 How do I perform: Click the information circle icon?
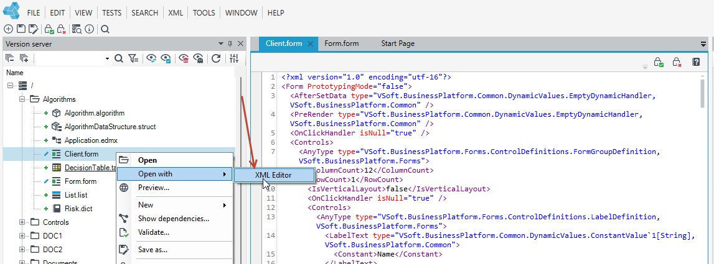coord(89,29)
